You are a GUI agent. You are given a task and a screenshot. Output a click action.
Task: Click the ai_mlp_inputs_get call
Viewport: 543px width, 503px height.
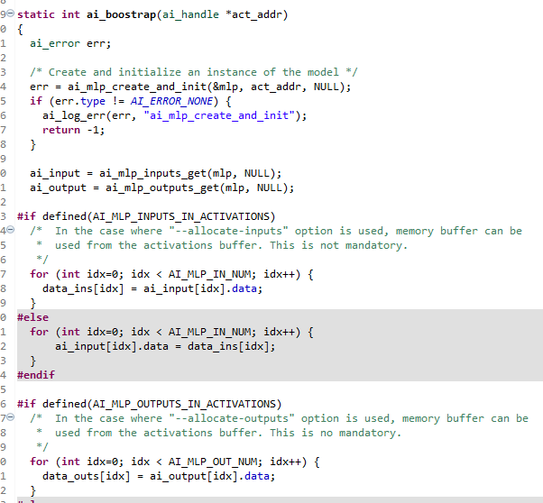[x=152, y=173]
